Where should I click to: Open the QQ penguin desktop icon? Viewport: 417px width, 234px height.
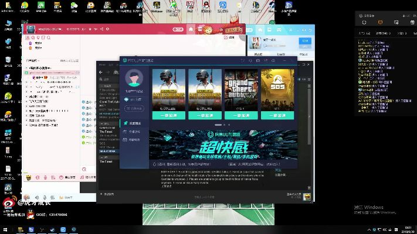click(206, 6)
